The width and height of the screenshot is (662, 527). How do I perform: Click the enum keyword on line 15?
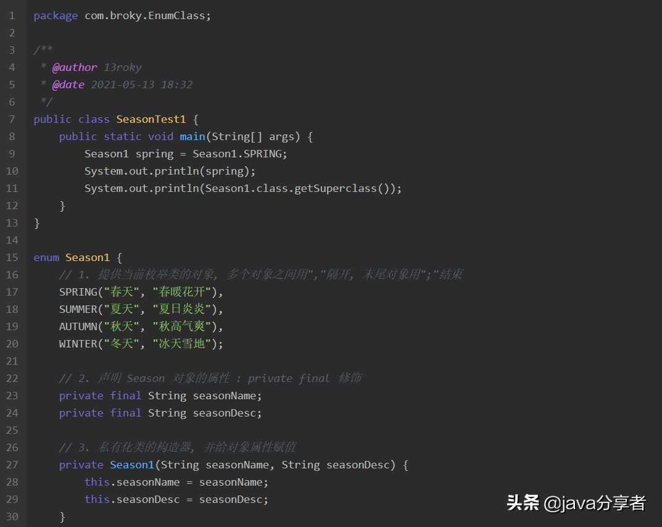46,257
